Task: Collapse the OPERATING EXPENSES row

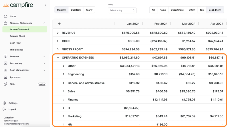Action: (58, 58)
